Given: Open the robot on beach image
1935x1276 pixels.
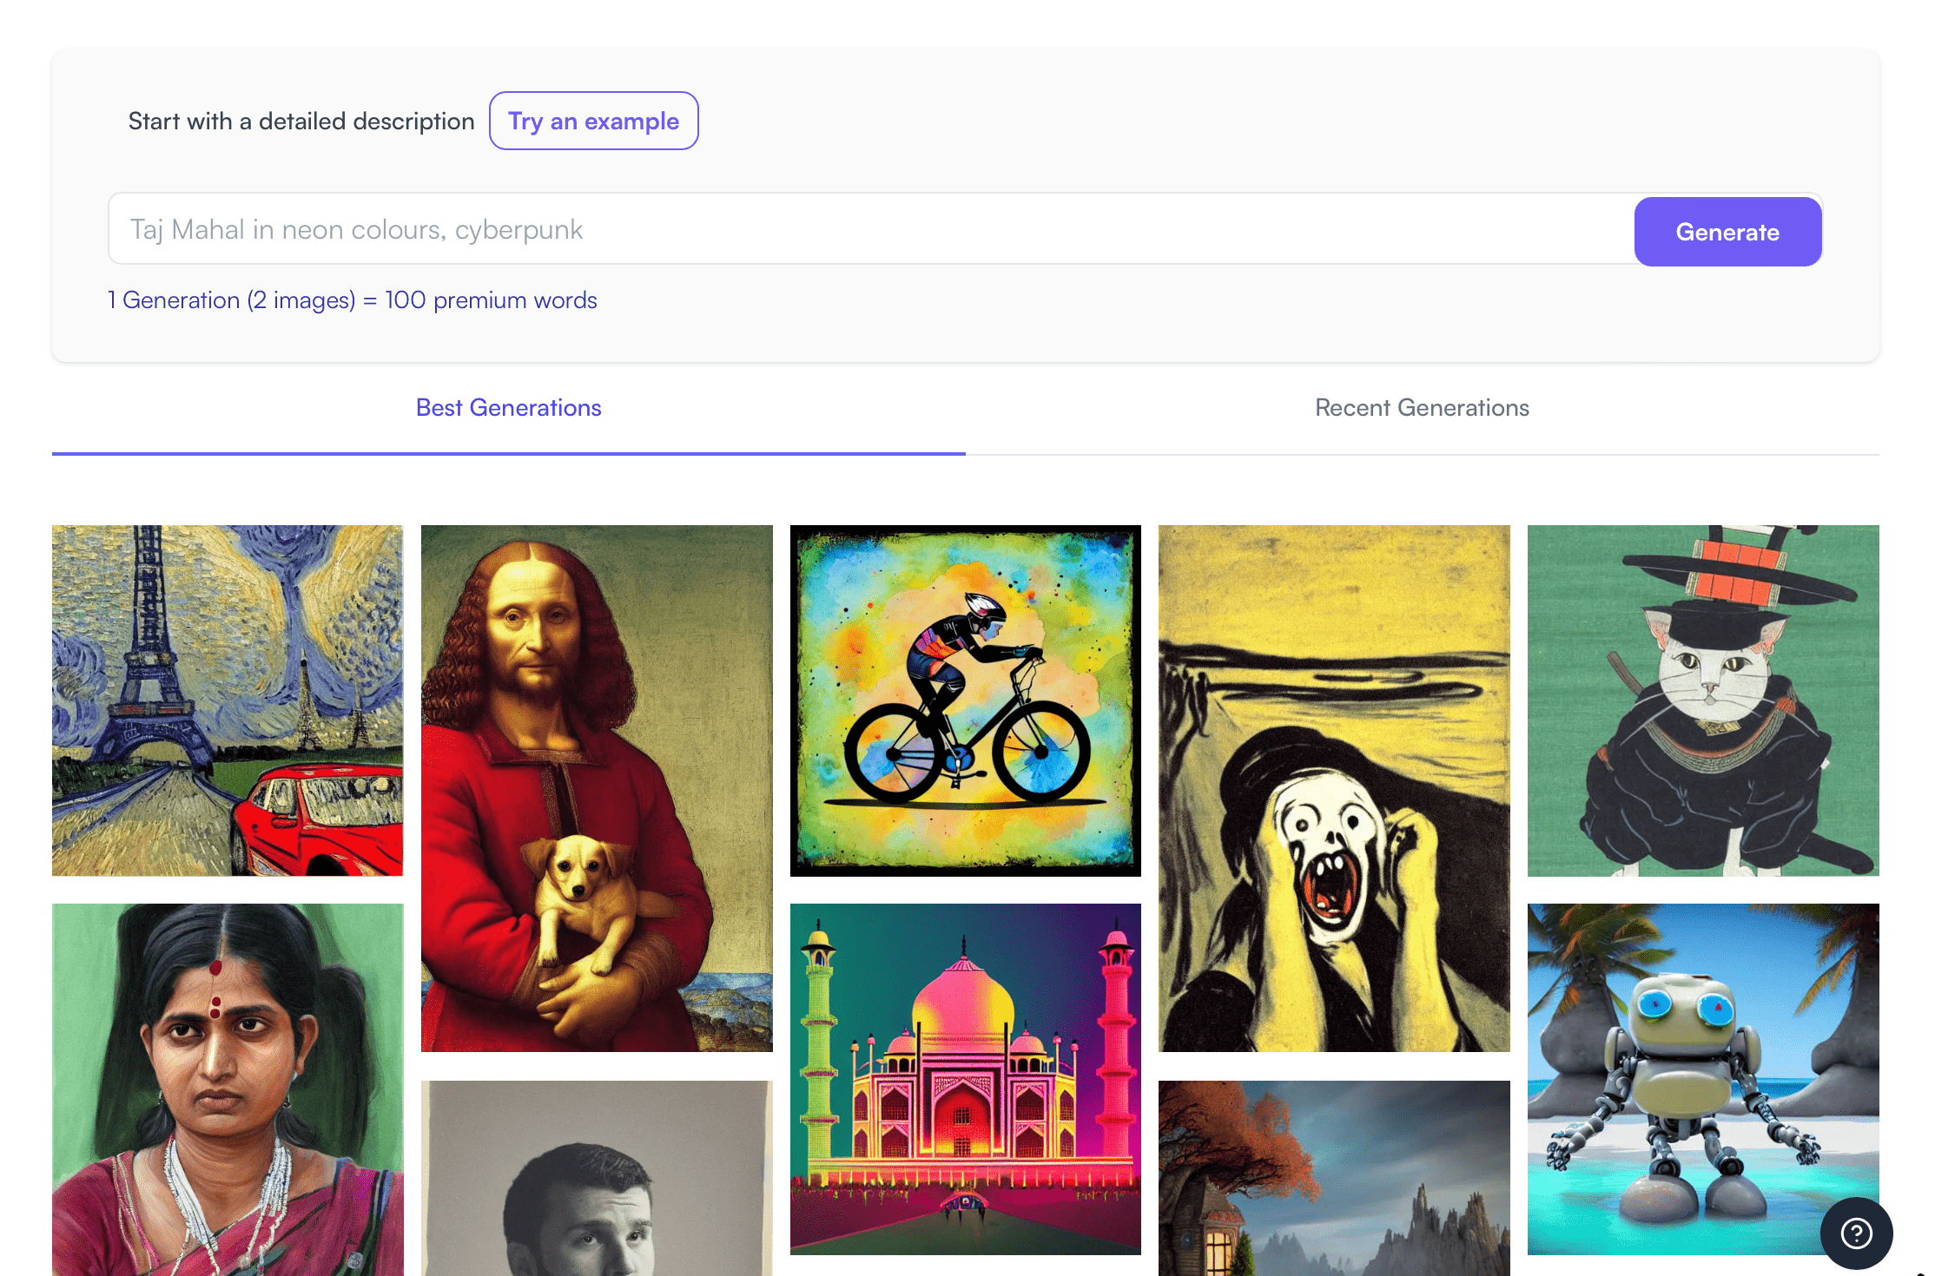Looking at the screenshot, I should click(x=1702, y=1078).
